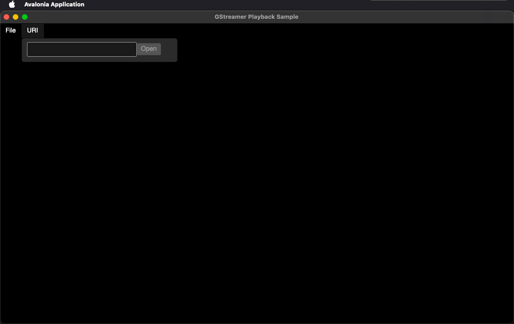Click inside the empty URI entry field
The image size is (514, 324).
(x=81, y=49)
